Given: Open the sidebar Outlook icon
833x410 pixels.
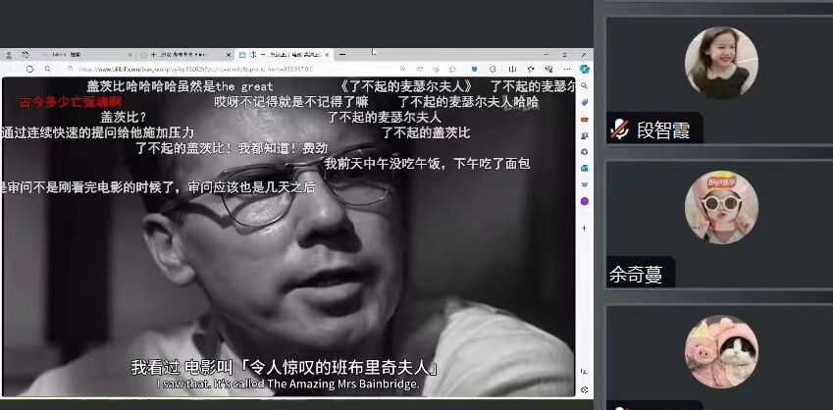Looking at the screenshot, I should click(585, 168).
